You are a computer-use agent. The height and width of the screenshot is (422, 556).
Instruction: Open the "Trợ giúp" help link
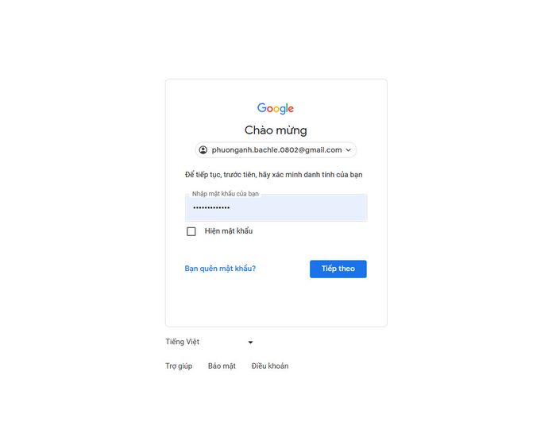(x=179, y=366)
